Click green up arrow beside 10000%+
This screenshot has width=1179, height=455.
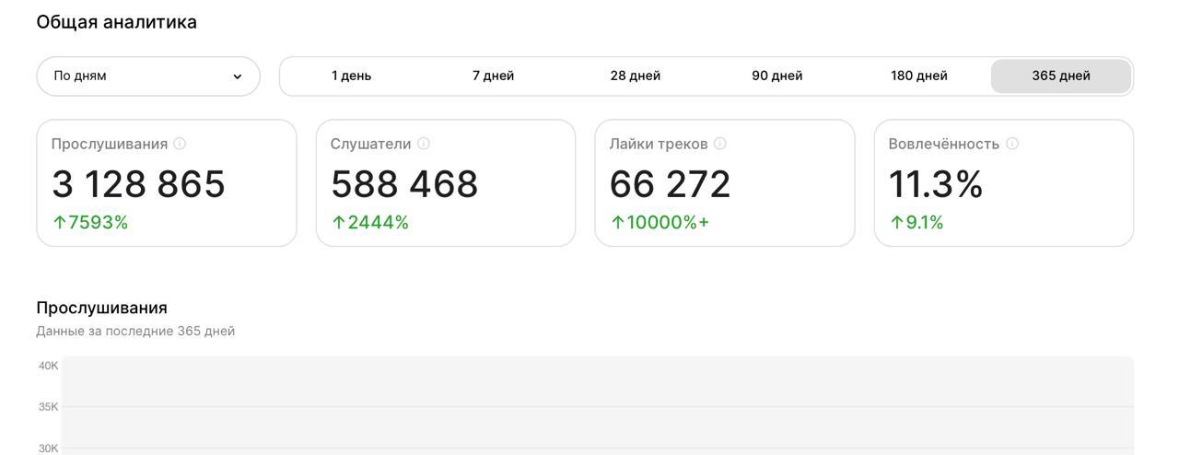coord(617,223)
